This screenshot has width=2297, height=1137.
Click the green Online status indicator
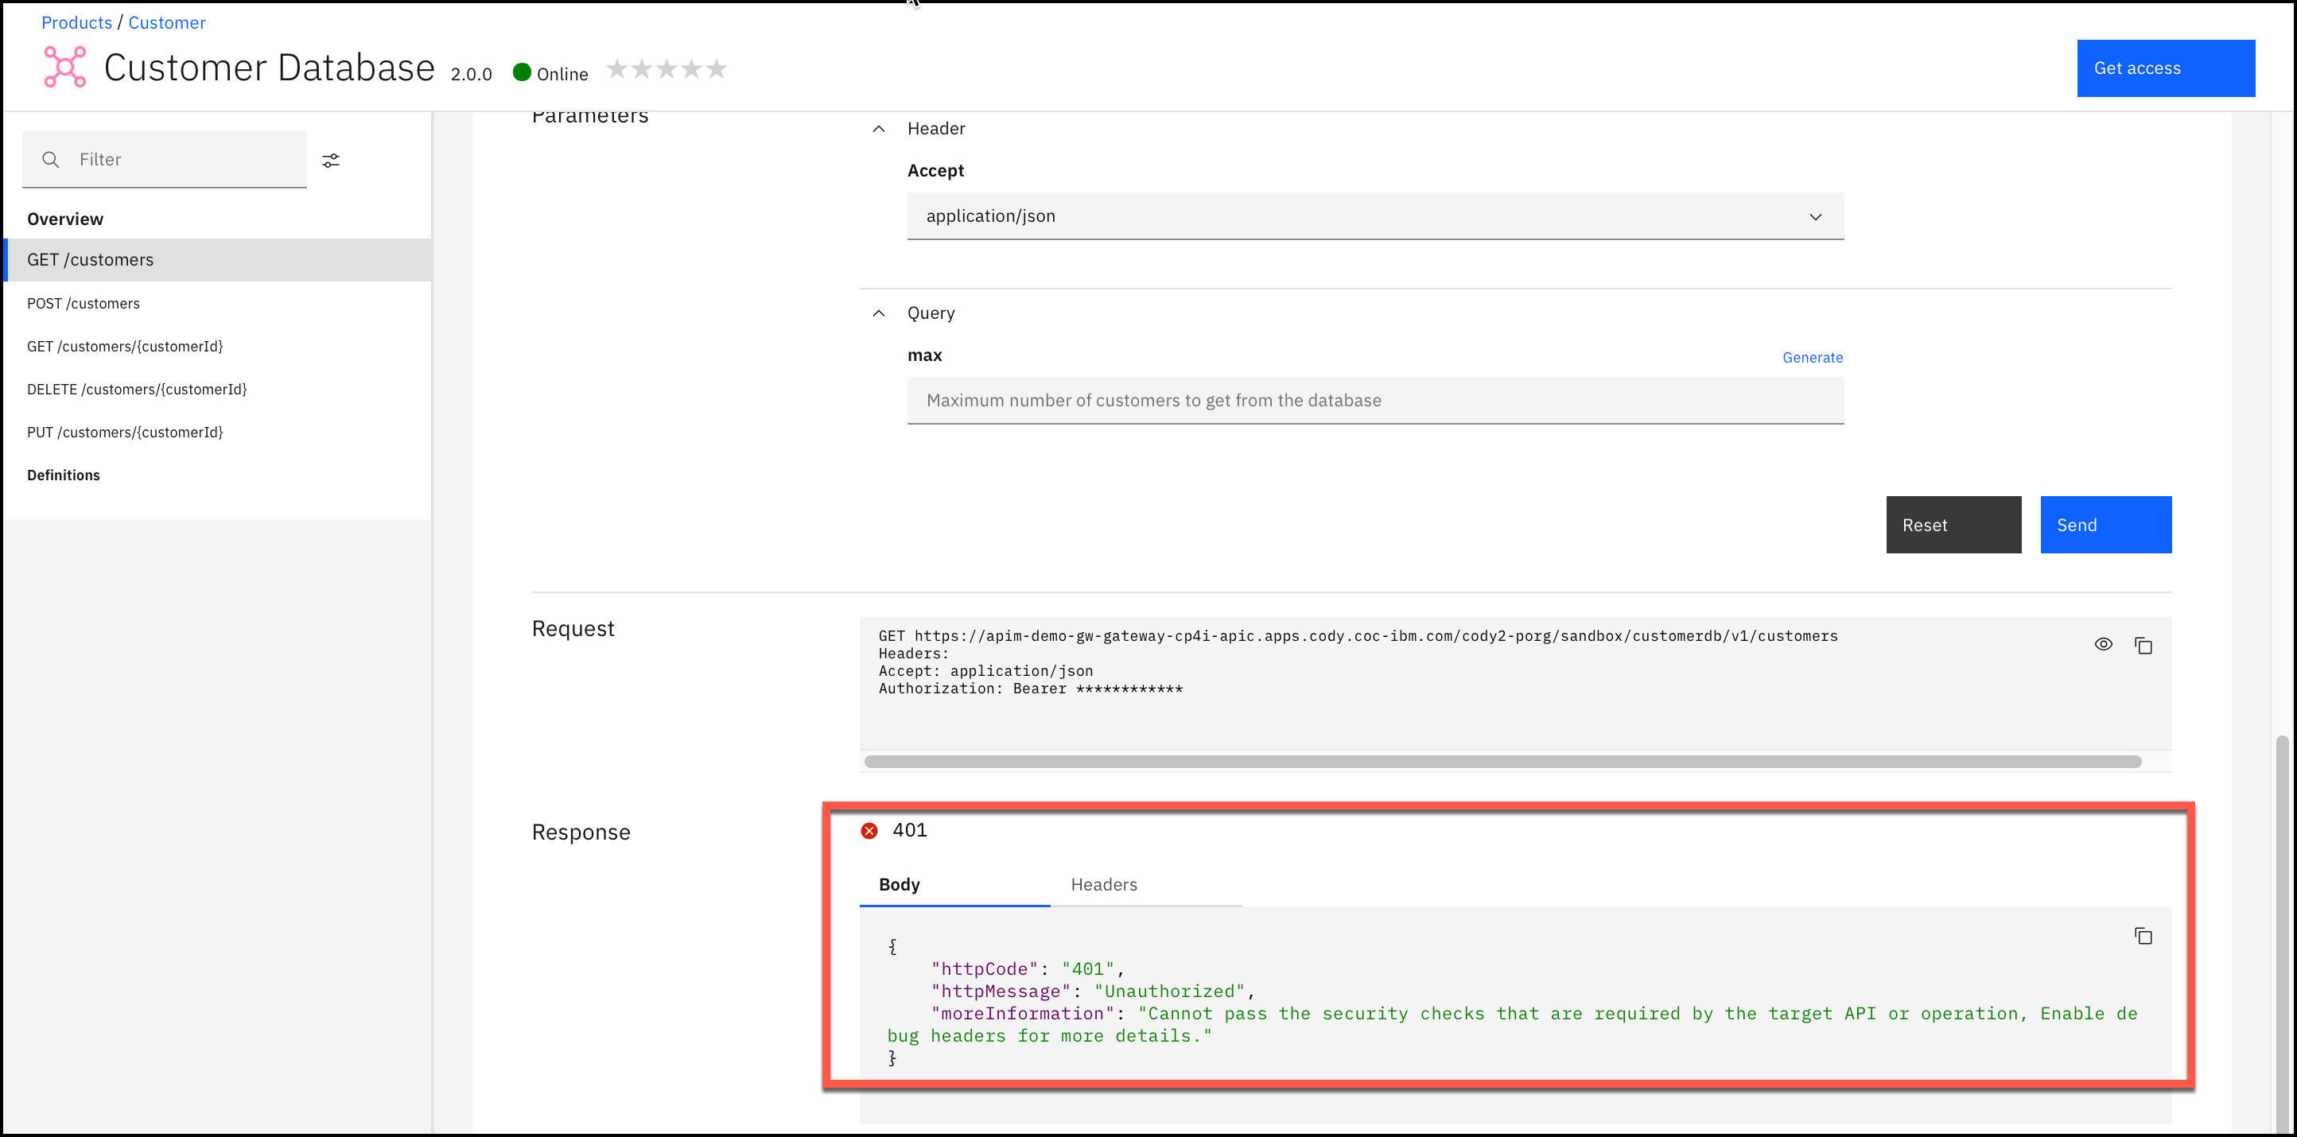(523, 72)
